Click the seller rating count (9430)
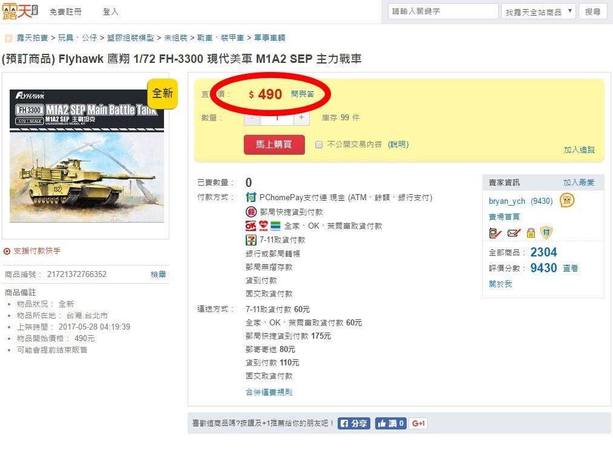The height and width of the screenshot is (450, 613). coord(542,201)
